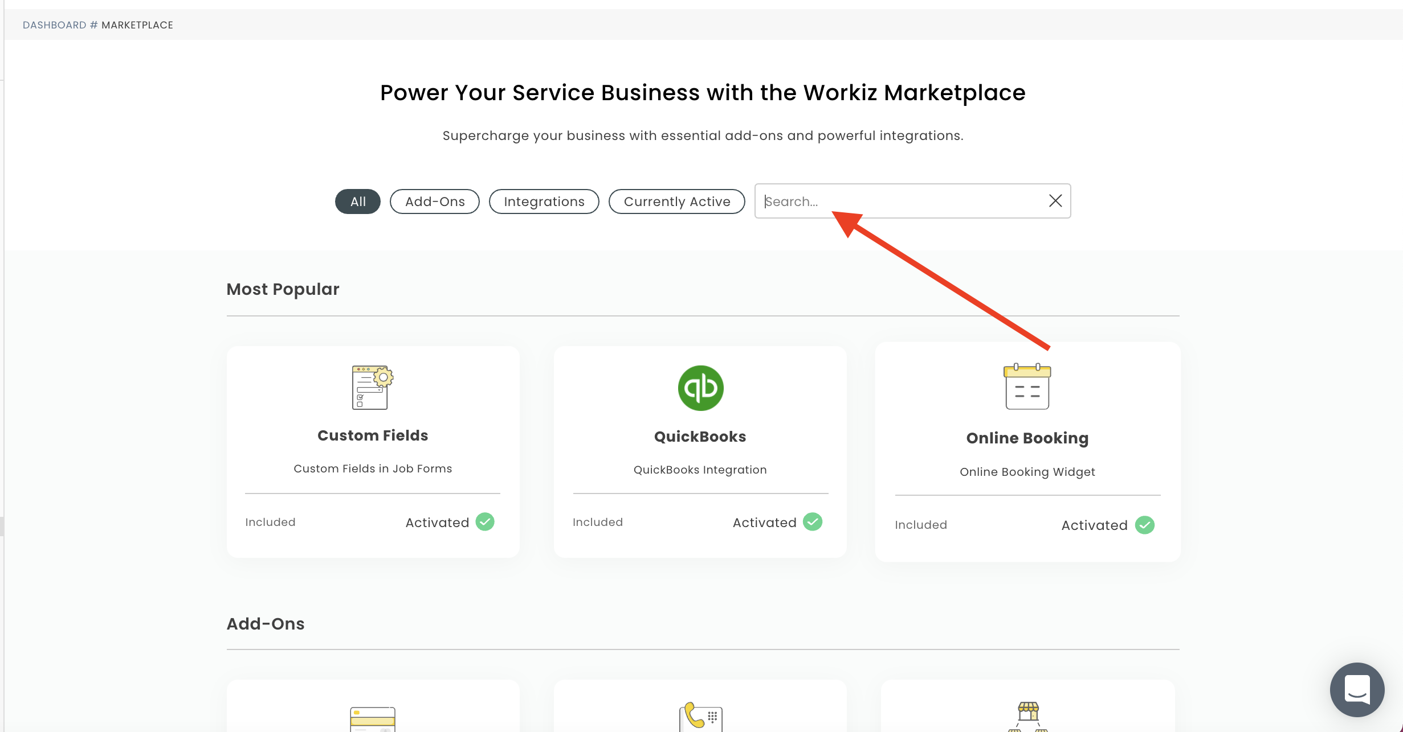The height and width of the screenshot is (732, 1403).
Task: Show Currently Active items
Action: pyautogui.click(x=676, y=201)
